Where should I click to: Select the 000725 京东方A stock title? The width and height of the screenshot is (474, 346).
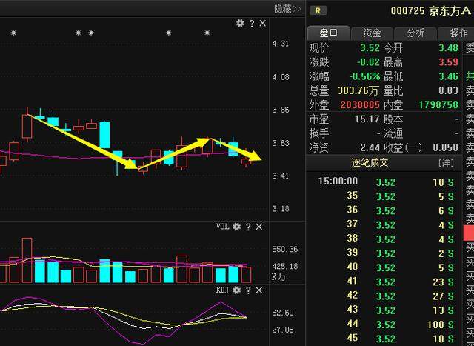coord(430,11)
